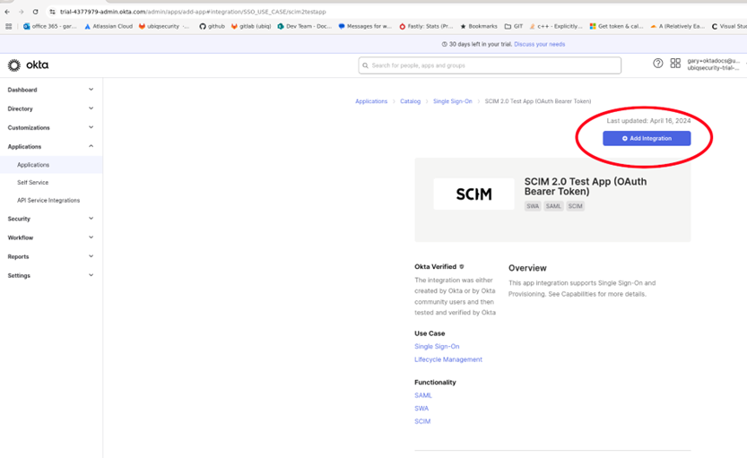This screenshot has width=747, height=458.
Task: Click the Overview heading
Action: 527,268
